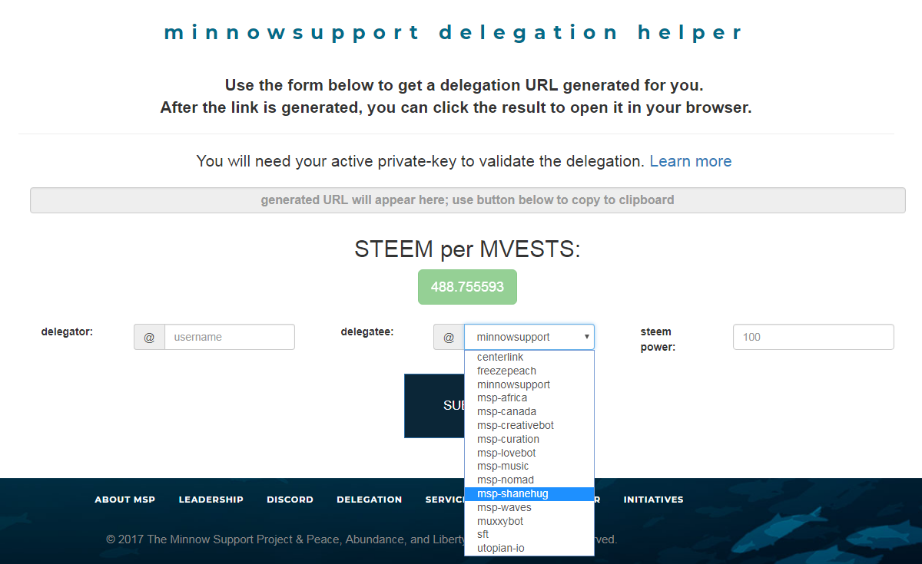
Task: Open the About MSP footer link
Action: 125,500
